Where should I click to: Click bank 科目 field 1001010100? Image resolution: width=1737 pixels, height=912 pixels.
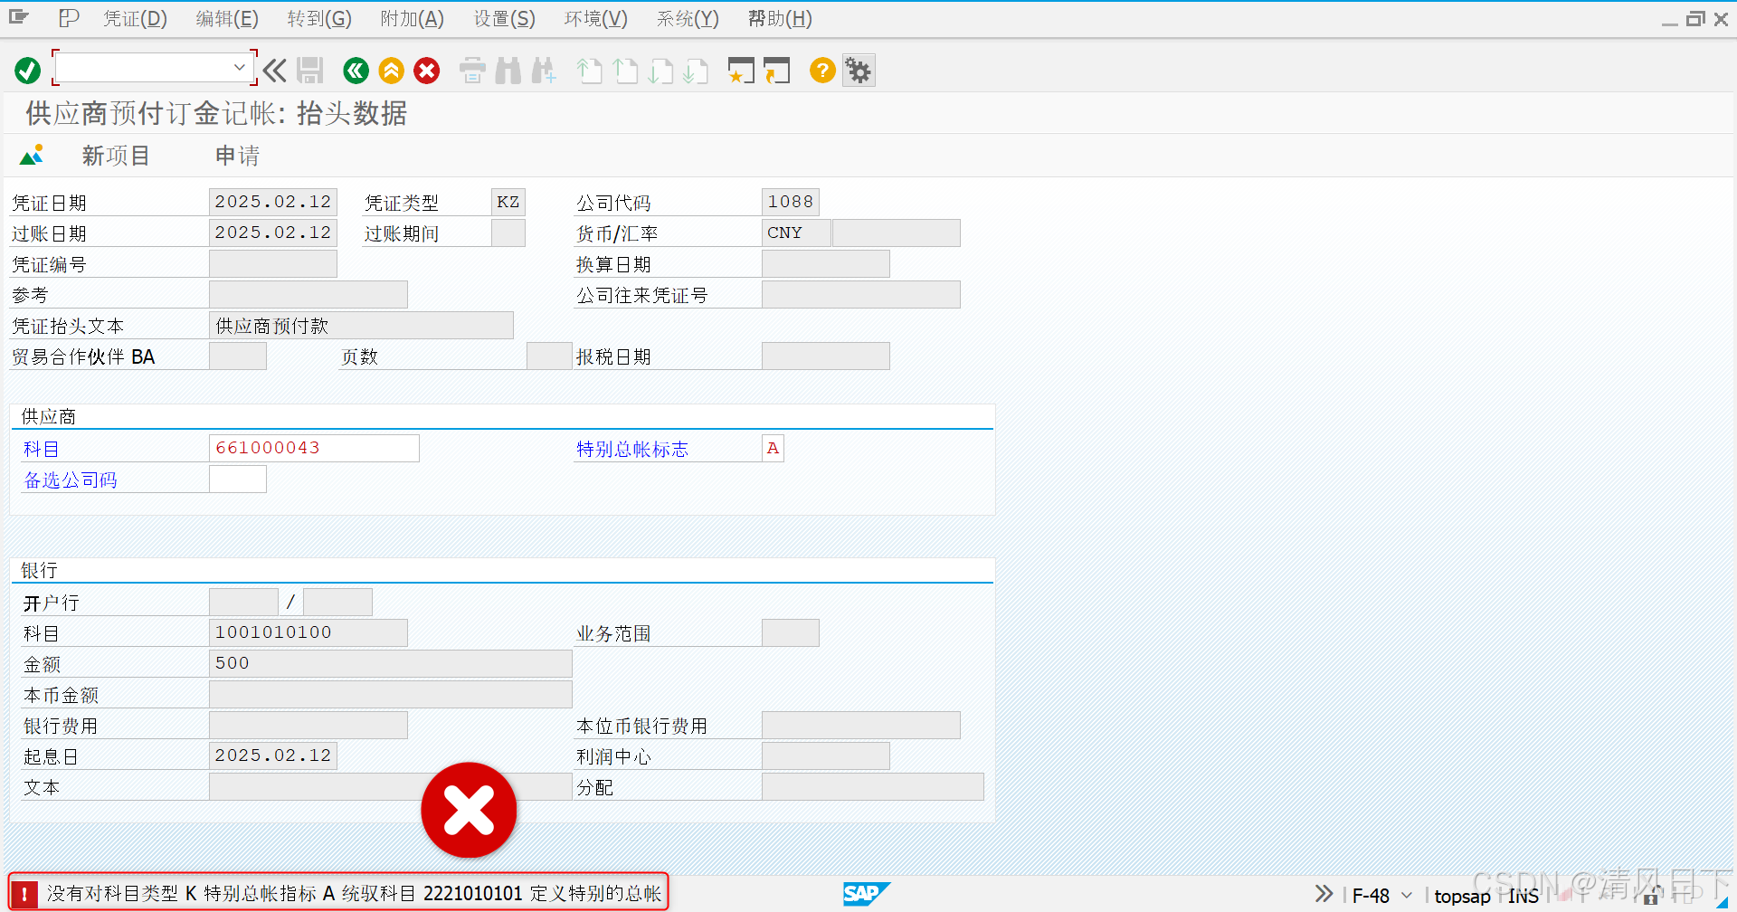click(x=308, y=632)
